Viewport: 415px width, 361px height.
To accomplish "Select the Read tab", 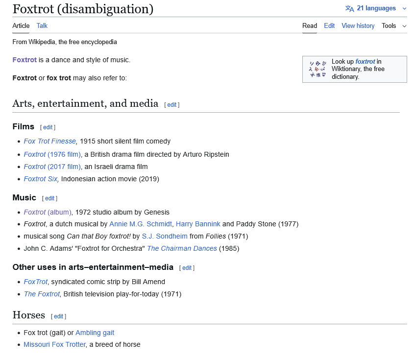I will pyautogui.click(x=309, y=25).
